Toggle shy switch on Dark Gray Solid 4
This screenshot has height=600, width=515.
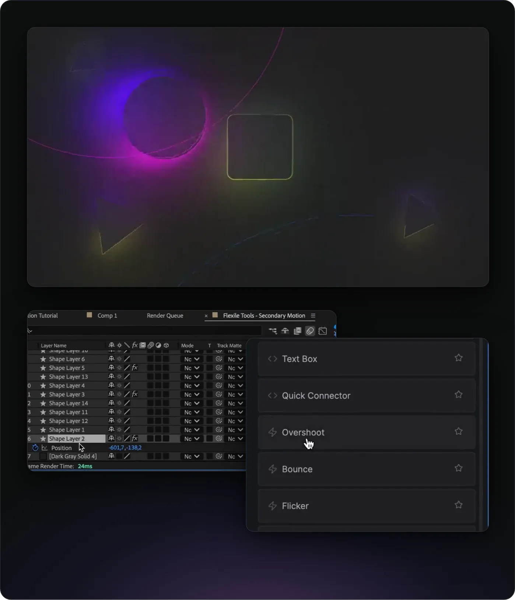111,456
